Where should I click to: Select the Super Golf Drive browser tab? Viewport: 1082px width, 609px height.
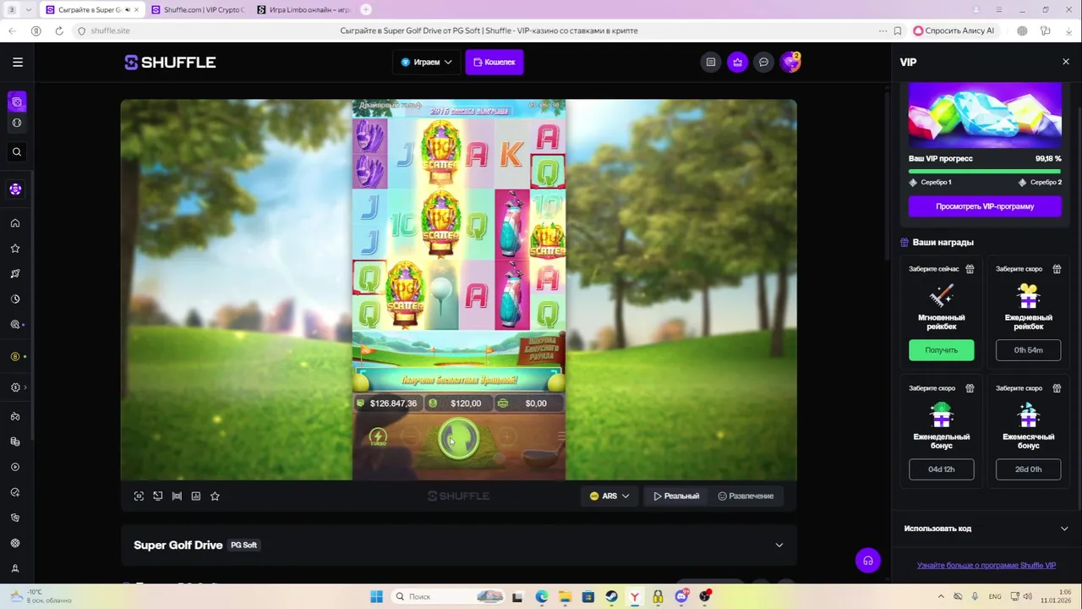coord(91,9)
